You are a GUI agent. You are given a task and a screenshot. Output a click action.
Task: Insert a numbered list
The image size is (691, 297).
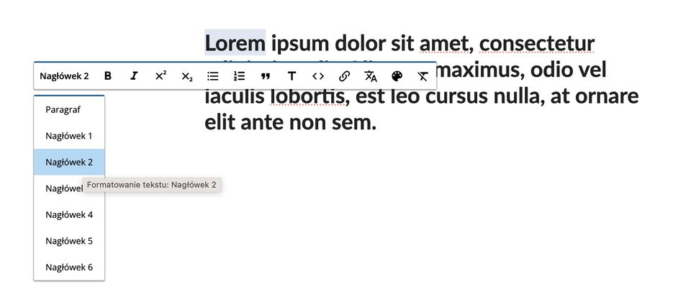pos(240,76)
